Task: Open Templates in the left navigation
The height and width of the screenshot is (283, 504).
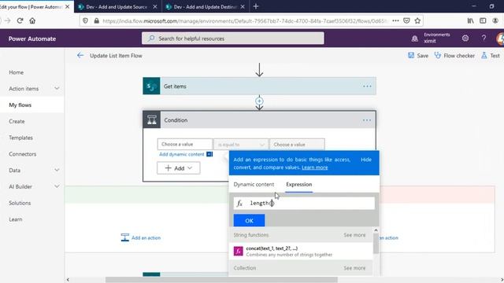Action: (x=21, y=138)
